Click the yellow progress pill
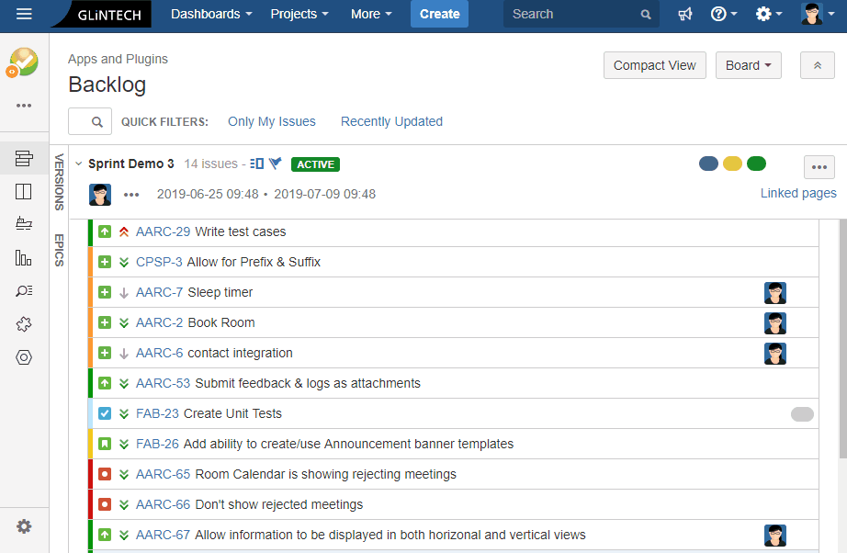 point(732,164)
